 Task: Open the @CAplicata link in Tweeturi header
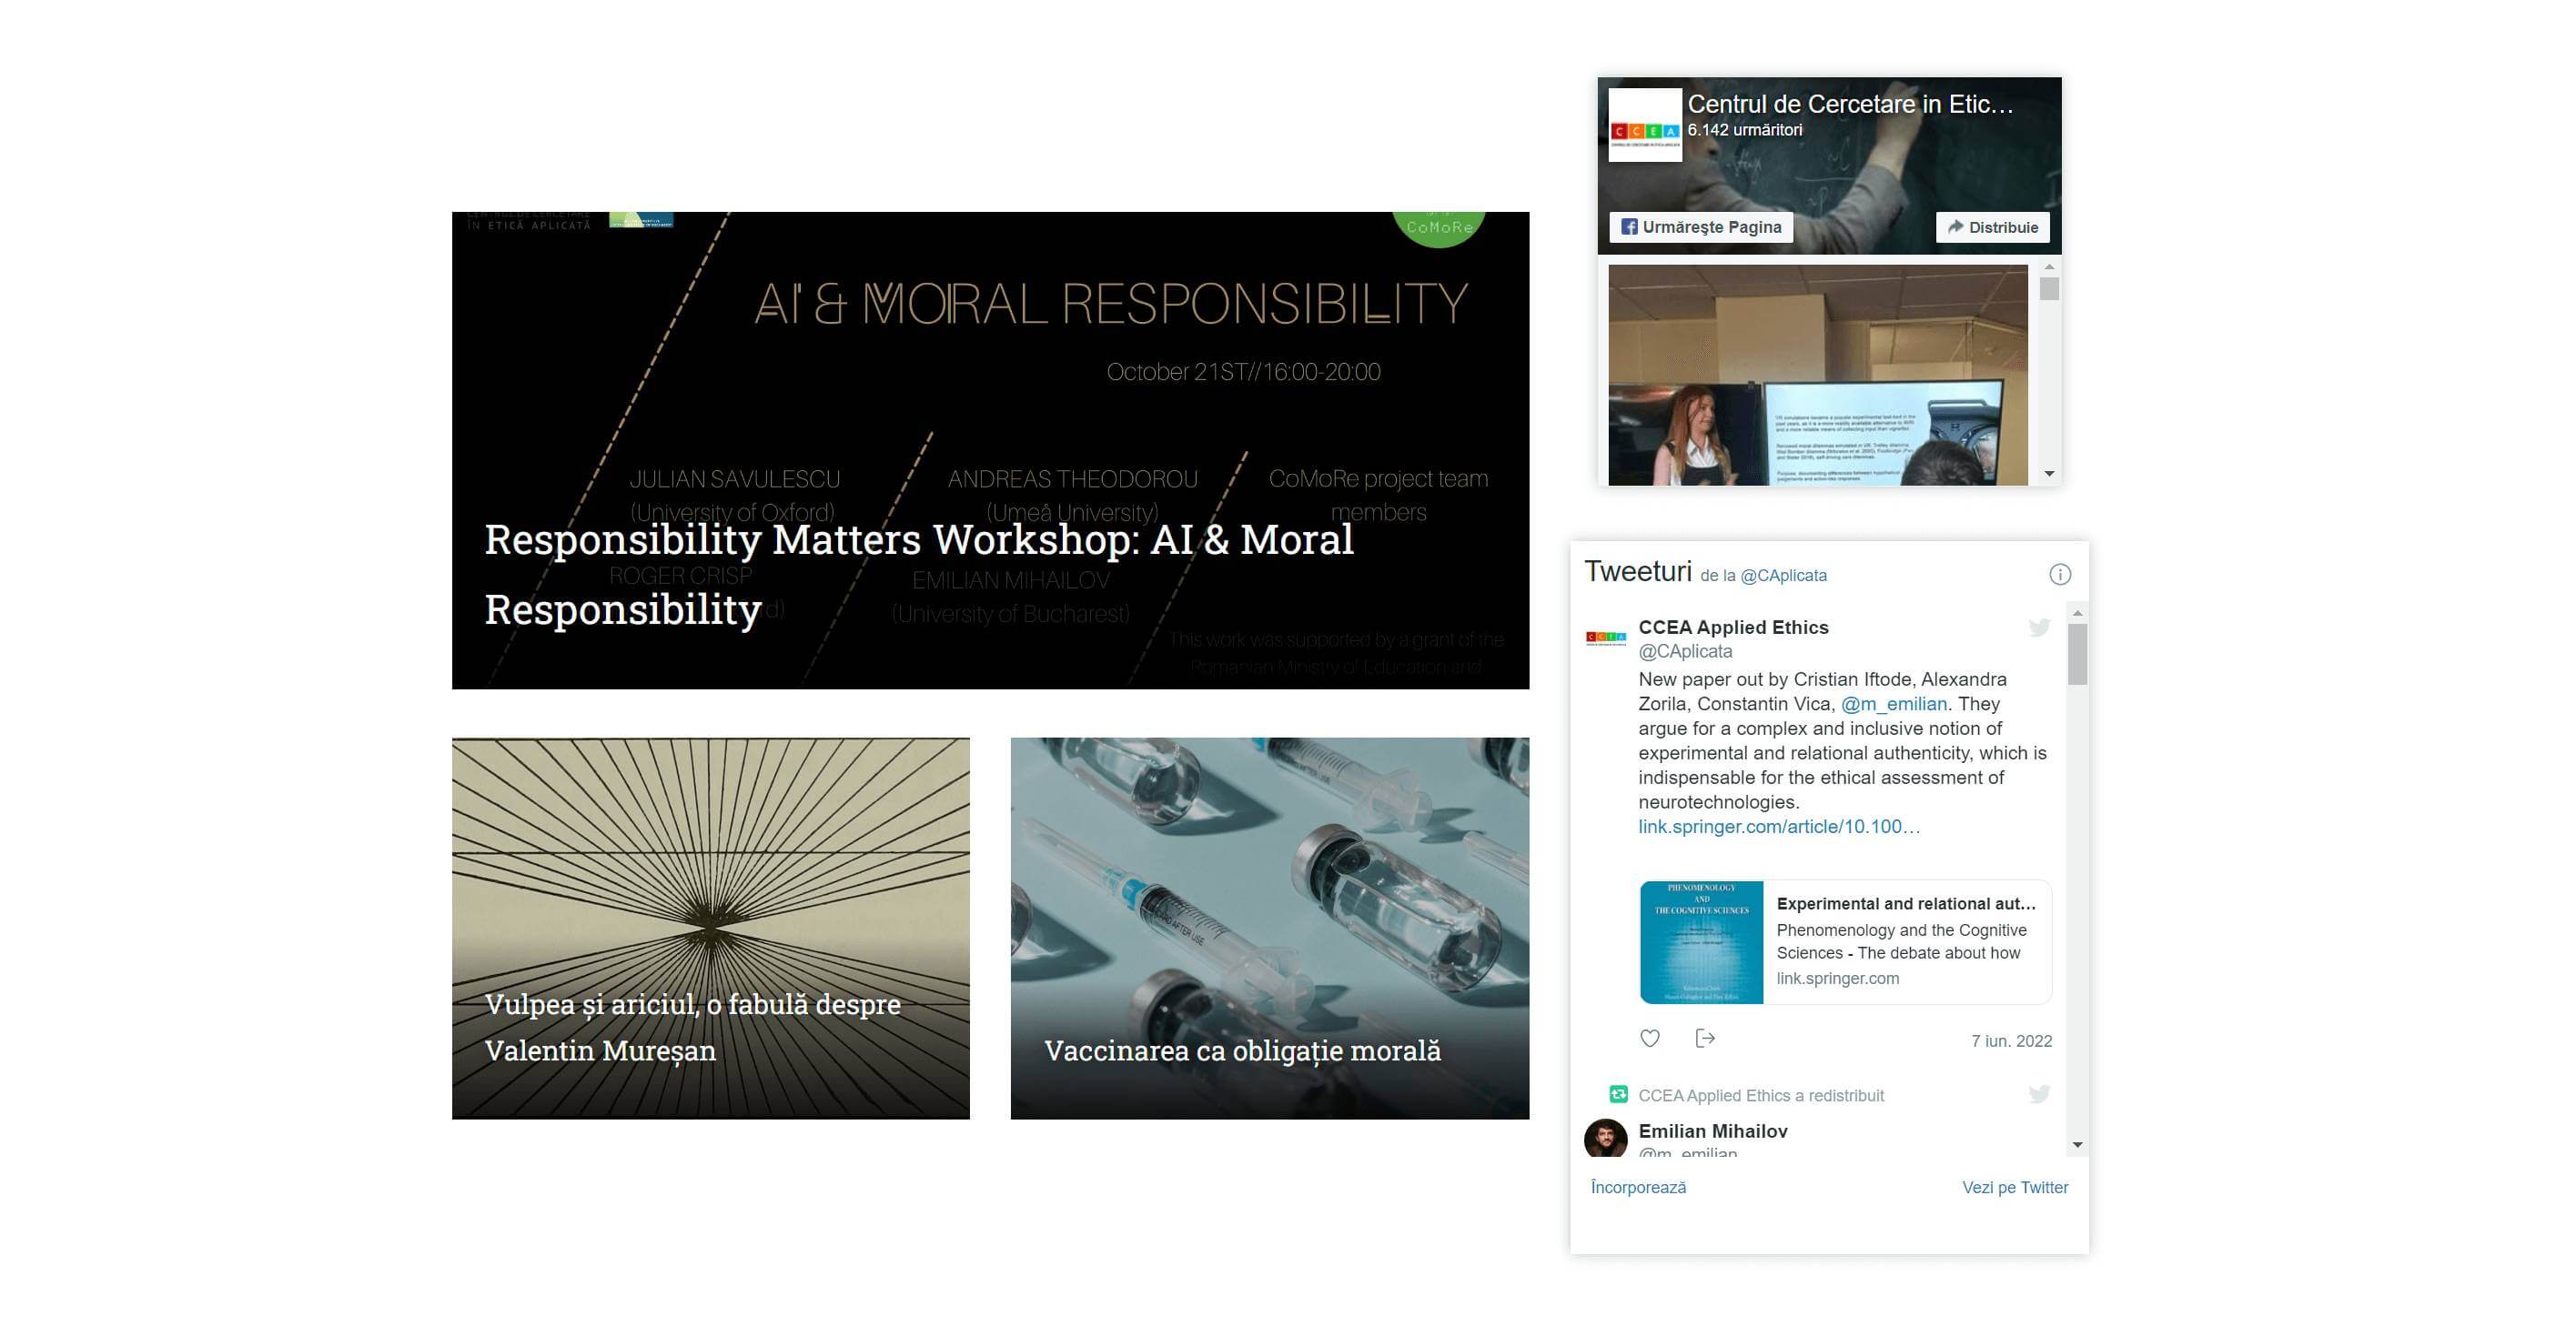pyautogui.click(x=1783, y=576)
